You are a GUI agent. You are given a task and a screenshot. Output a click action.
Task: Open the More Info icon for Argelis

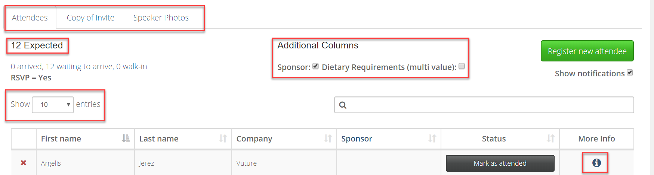(x=596, y=163)
